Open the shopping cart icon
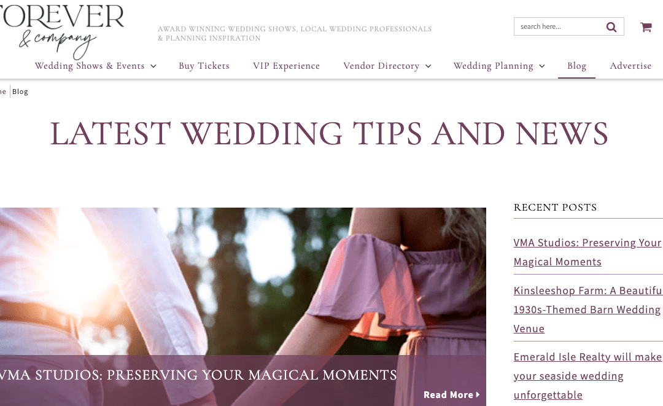663x406 pixels. click(646, 27)
